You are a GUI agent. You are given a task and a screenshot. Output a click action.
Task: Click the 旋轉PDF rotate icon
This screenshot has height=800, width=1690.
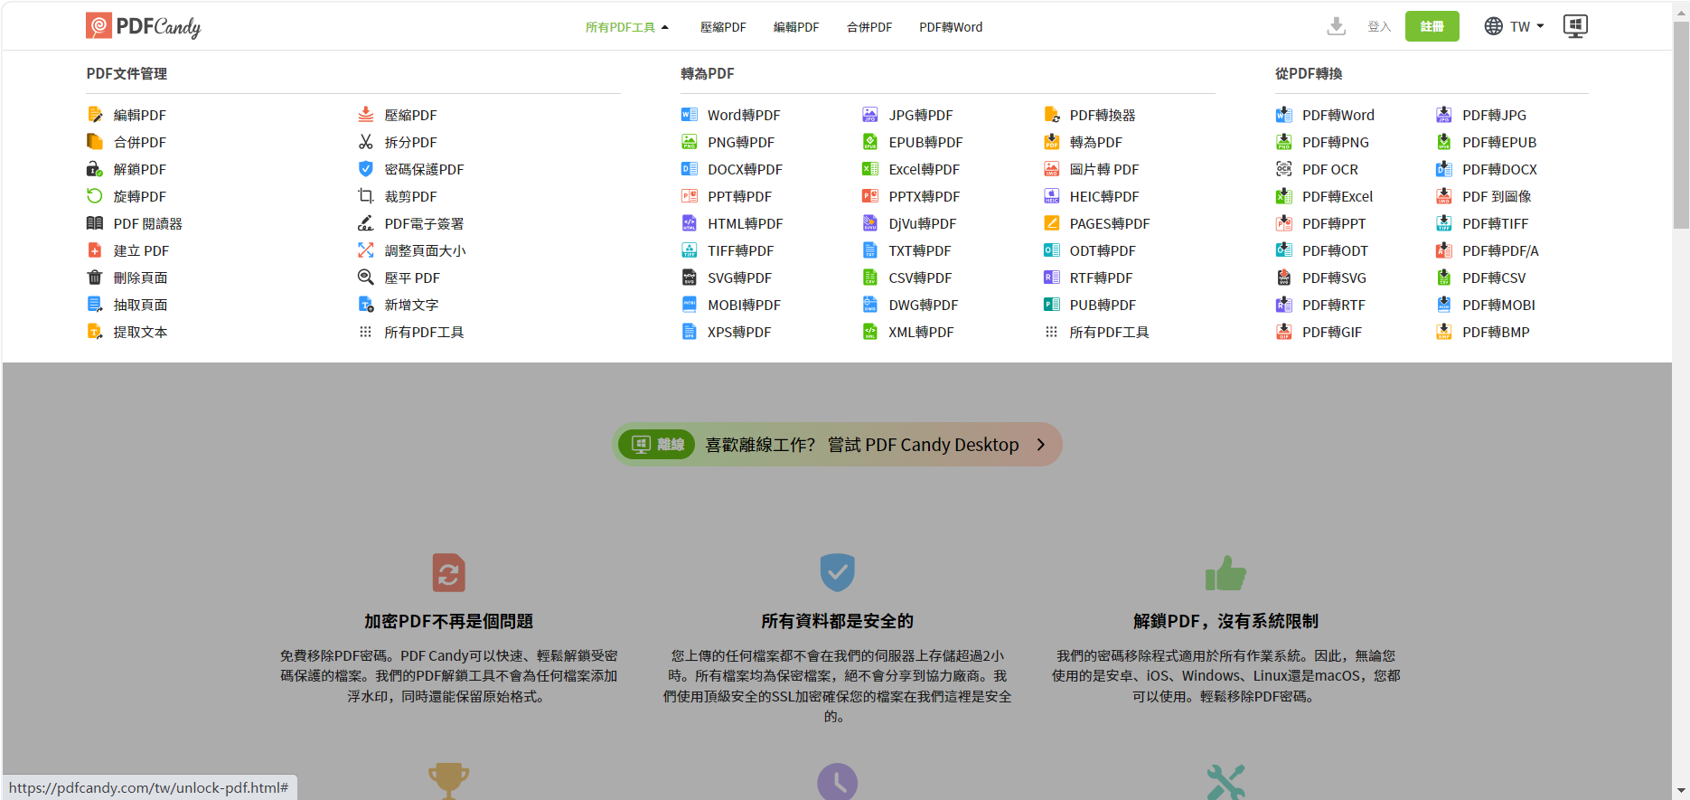point(95,196)
